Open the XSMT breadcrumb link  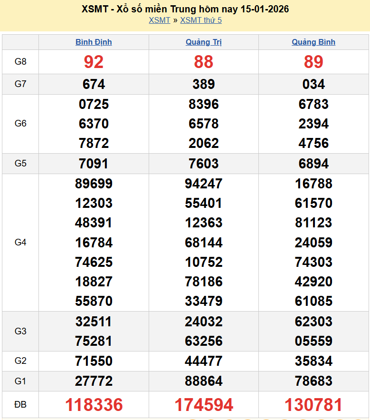pyautogui.click(x=159, y=20)
